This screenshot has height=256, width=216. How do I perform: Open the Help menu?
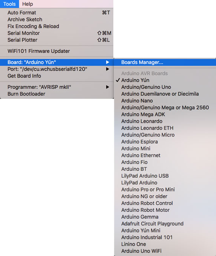click(28, 4)
